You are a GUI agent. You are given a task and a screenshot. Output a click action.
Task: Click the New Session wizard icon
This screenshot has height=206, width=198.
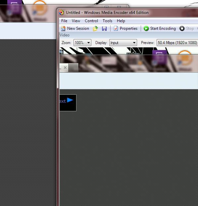[63, 28]
